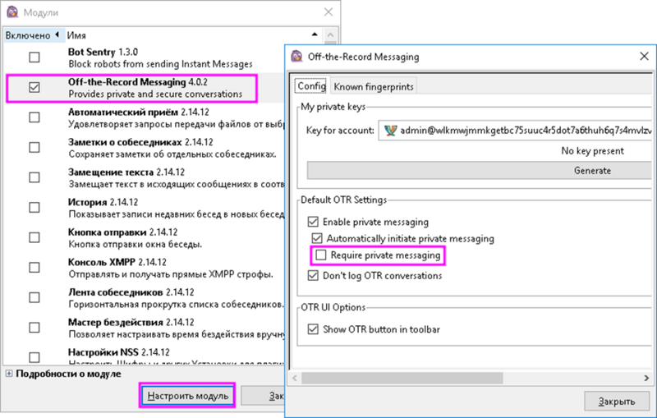Click the partly hidden Закрыть button in Модули
The width and height of the screenshot is (657, 418).
coord(263,396)
